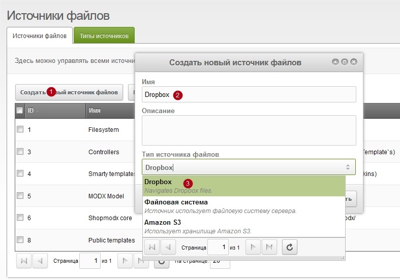Image resolution: width=400 pixels, height=280 pixels.
Task: Refresh the source type dropdown list
Action: click(x=290, y=247)
